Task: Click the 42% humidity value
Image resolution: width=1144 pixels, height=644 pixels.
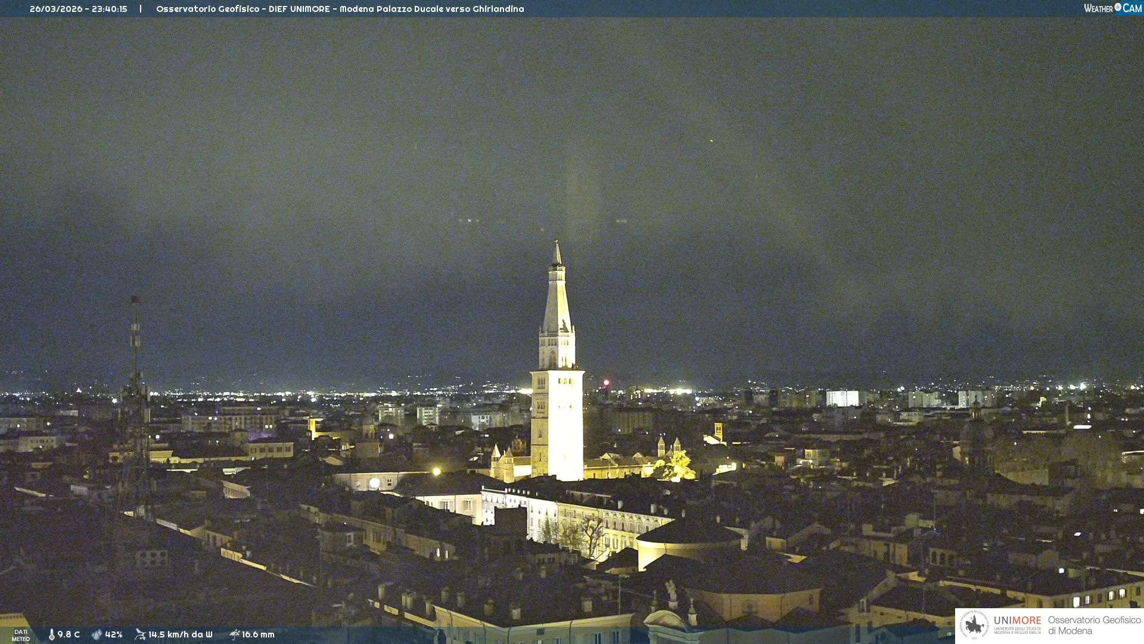Action: pyautogui.click(x=113, y=634)
